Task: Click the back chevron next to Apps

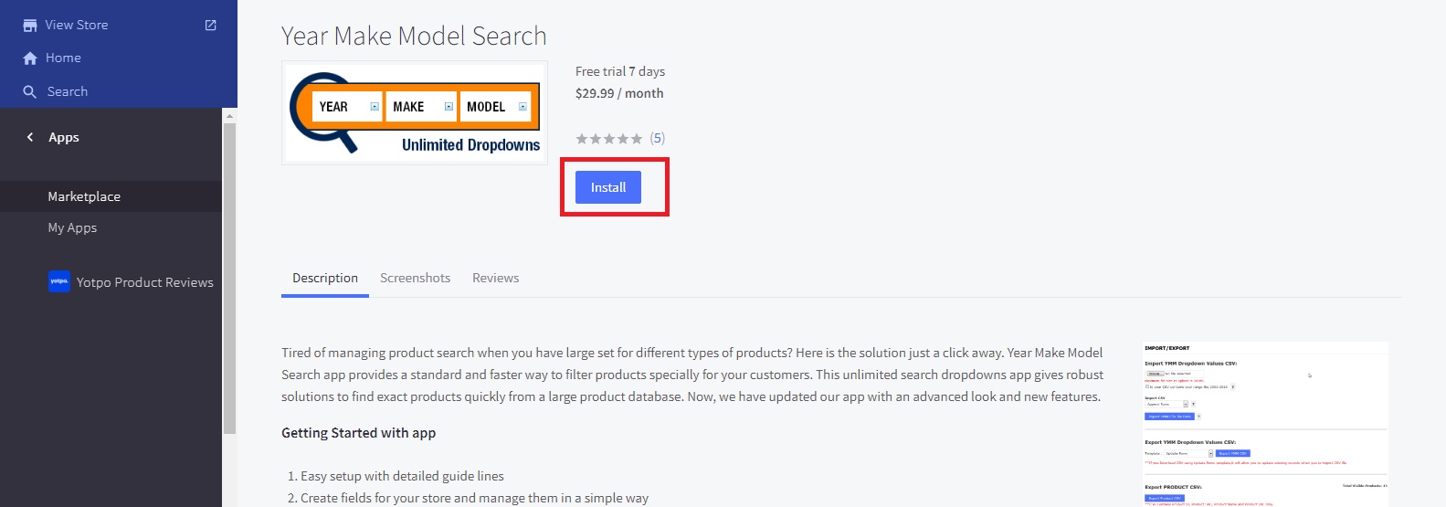Action: (x=30, y=137)
